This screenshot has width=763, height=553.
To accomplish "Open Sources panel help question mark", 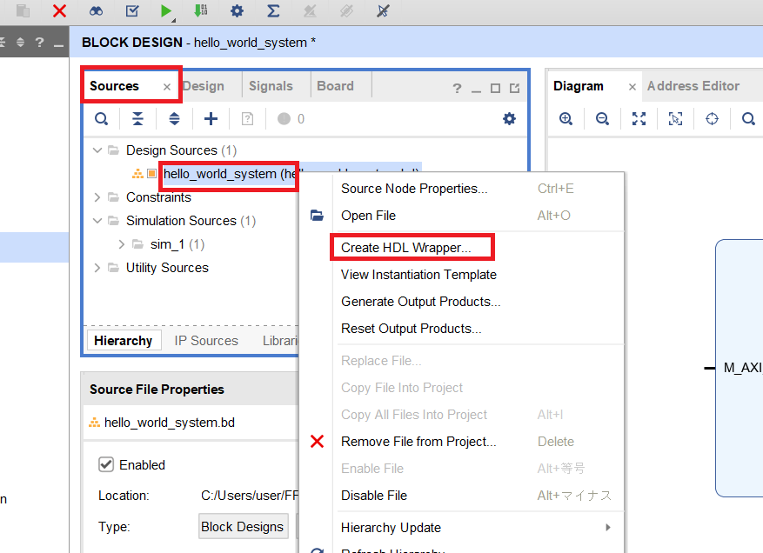I will pyautogui.click(x=457, y=88).
